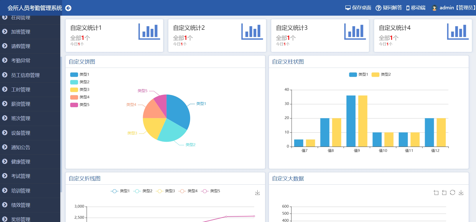This screenshot has width=476, height=222.
Task: Click the arrow icon beside 健康管理
Action: click(5, 161)
